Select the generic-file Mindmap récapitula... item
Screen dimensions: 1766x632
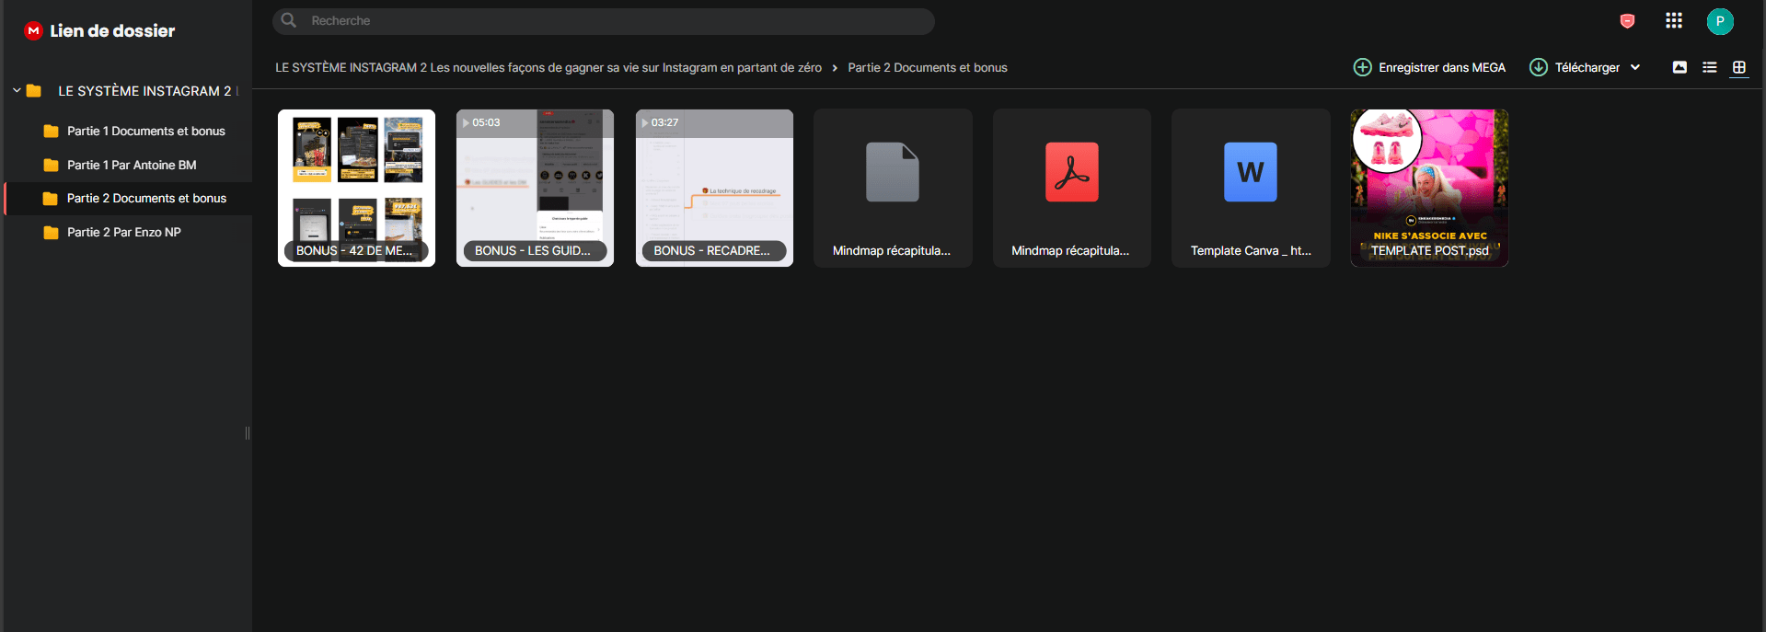(893, 188)
